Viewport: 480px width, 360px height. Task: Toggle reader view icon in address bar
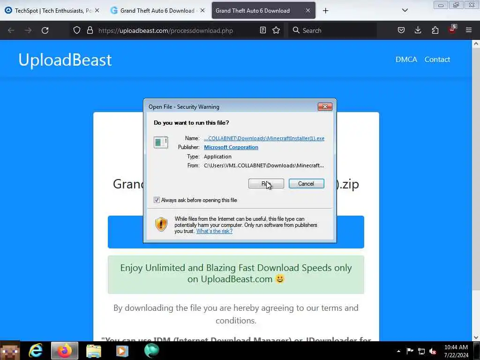coord(262,30)
